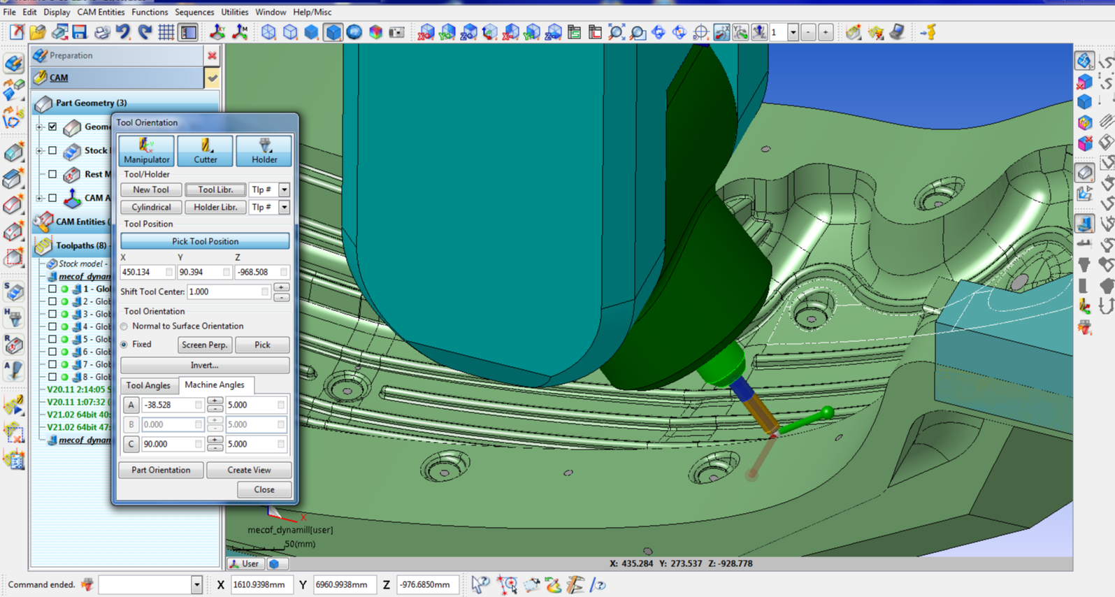
Task: Open file using the folder icon
Action: [x=38, y=32]
